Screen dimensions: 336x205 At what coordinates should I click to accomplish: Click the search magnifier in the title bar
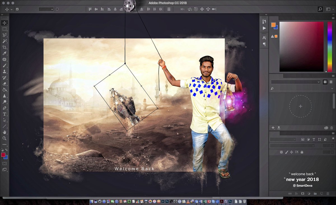[x=320, y=9]
